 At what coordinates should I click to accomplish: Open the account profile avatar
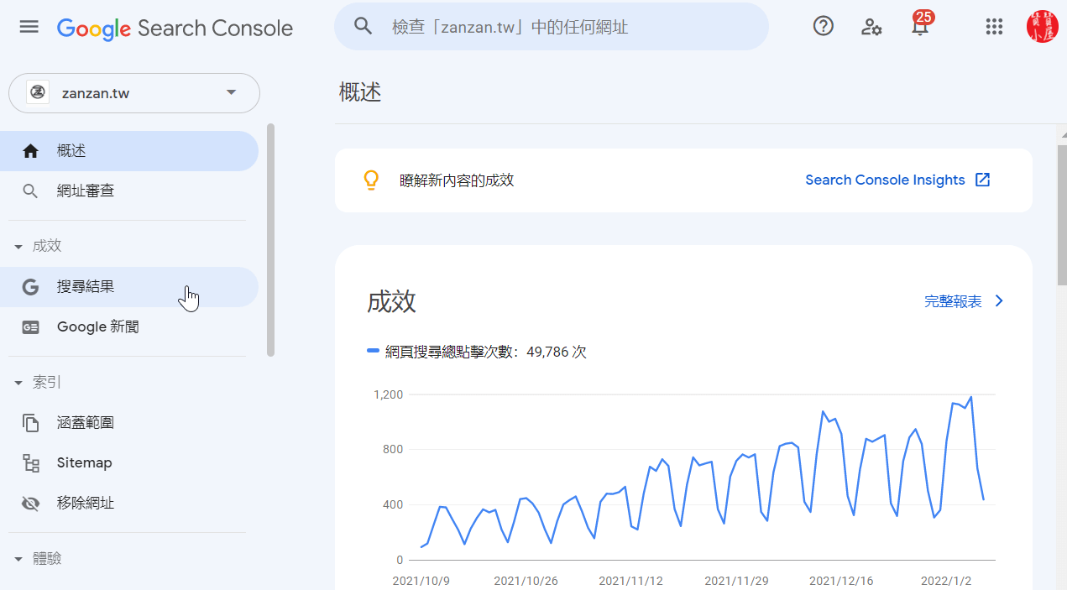click(1043, 26)
